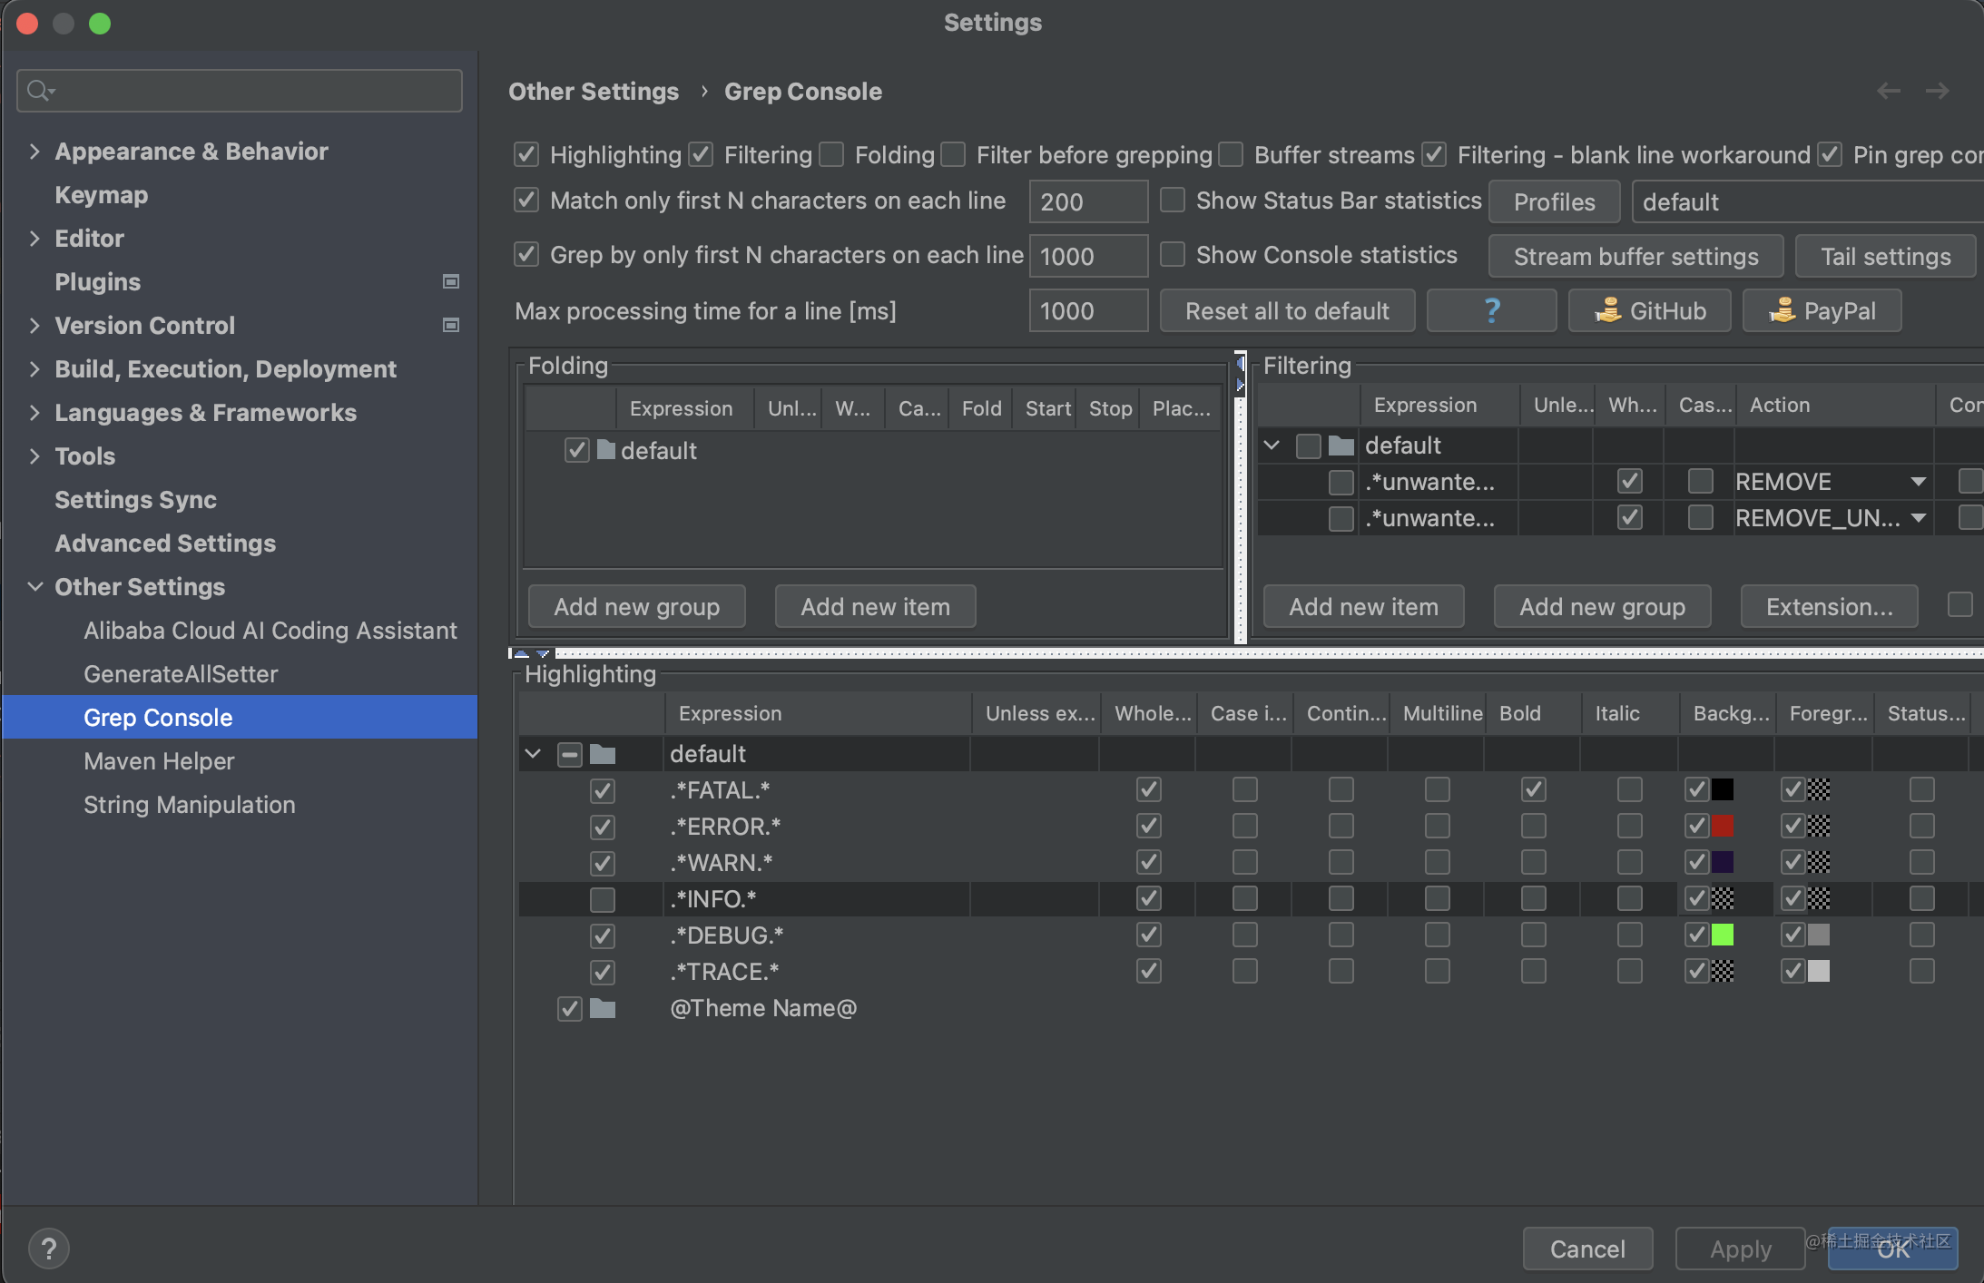Enable Buffer streams checkbox
The width and height of the screenshot is (1984, 1283).
click(x=1231, y=154)
